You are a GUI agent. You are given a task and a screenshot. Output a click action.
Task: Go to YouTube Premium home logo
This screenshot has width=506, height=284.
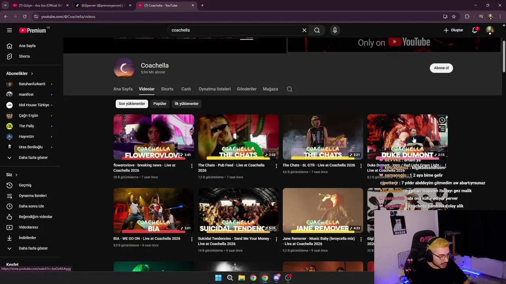tap(32, 30)
